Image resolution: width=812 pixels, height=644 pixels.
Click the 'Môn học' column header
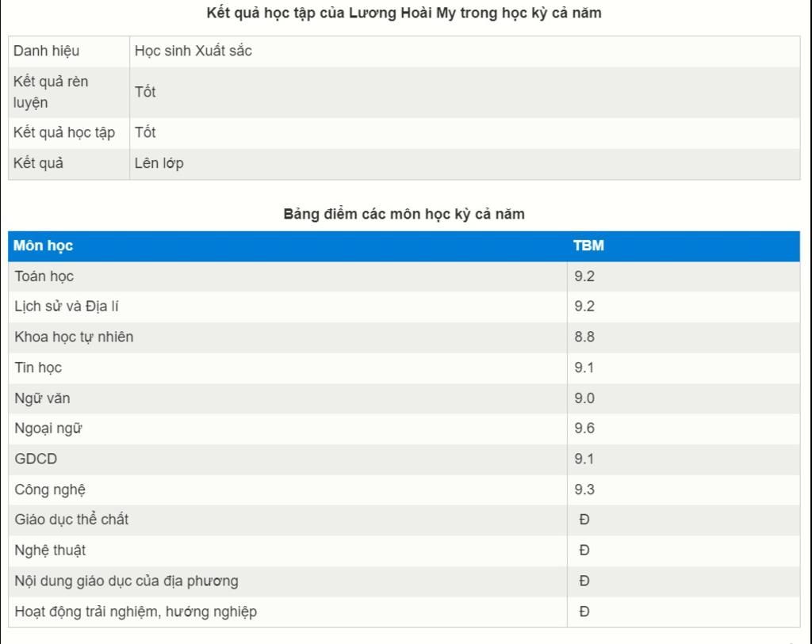(x=44, y=246)
